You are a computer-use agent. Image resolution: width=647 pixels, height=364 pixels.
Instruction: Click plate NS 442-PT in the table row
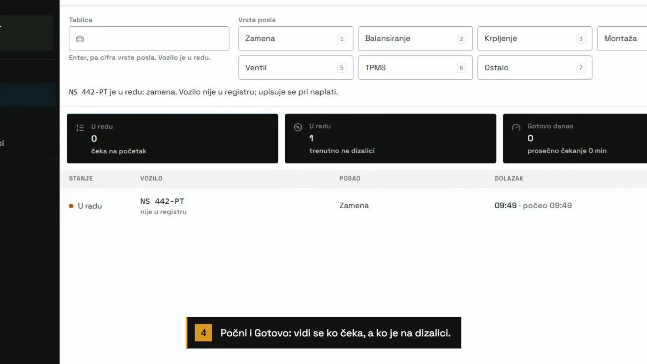pyautogui.click(x=162, y=201)
